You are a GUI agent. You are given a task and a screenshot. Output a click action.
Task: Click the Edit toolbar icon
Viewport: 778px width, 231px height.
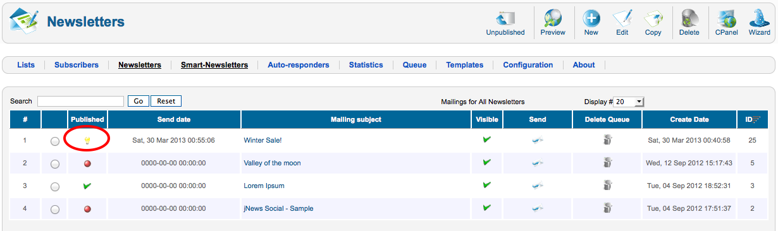[x=622, y=18]
